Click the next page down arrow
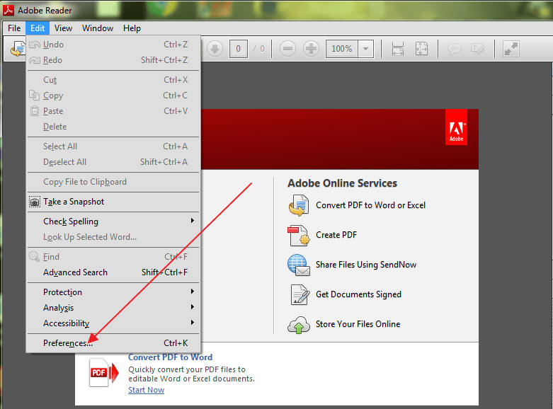This screenshot has width=553, height=409. pyautogui.click(x=215, y=49)
